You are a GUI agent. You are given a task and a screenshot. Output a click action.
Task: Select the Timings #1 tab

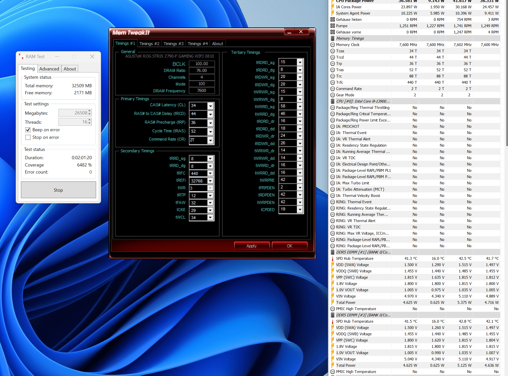point(125,44)
